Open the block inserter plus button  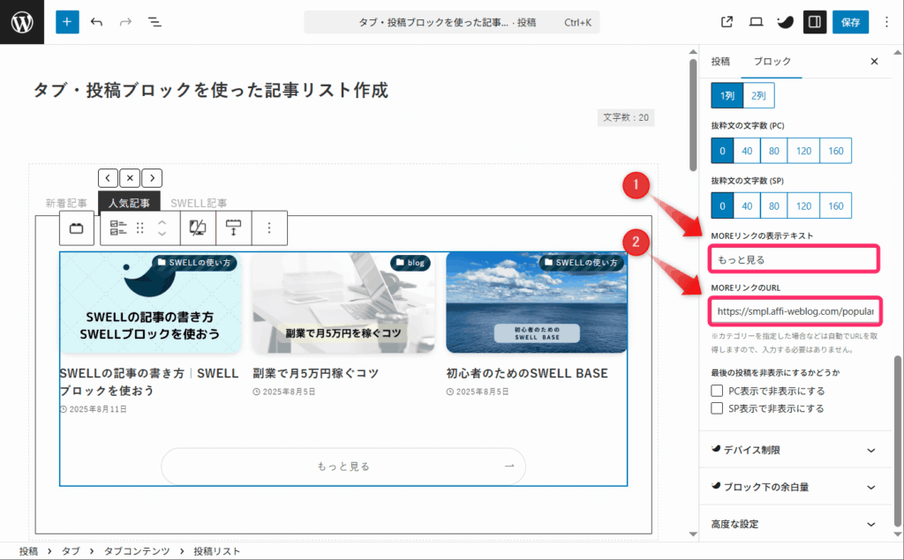(x=67, y=22)
